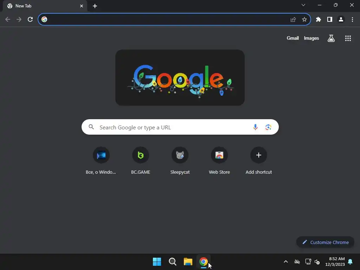
Task: Click the Google icon in address bar
Action: click(x=44, y=20)
